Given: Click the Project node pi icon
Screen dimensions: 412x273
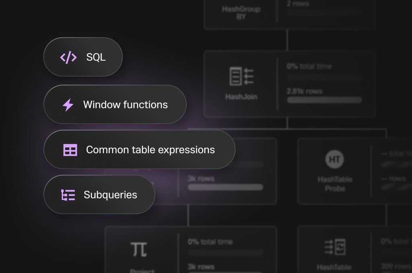Looking at the screenshot, I should tap(139, 249).
